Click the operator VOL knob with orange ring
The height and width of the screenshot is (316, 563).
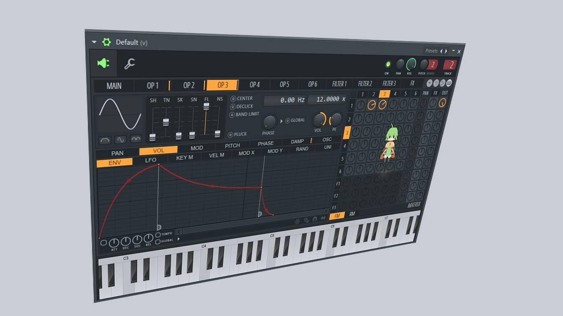coord(319,120)
